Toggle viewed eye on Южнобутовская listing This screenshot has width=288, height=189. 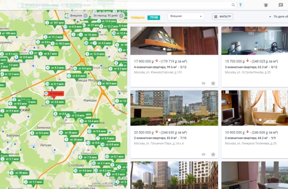pyautogui.click(x=203, y=84)
